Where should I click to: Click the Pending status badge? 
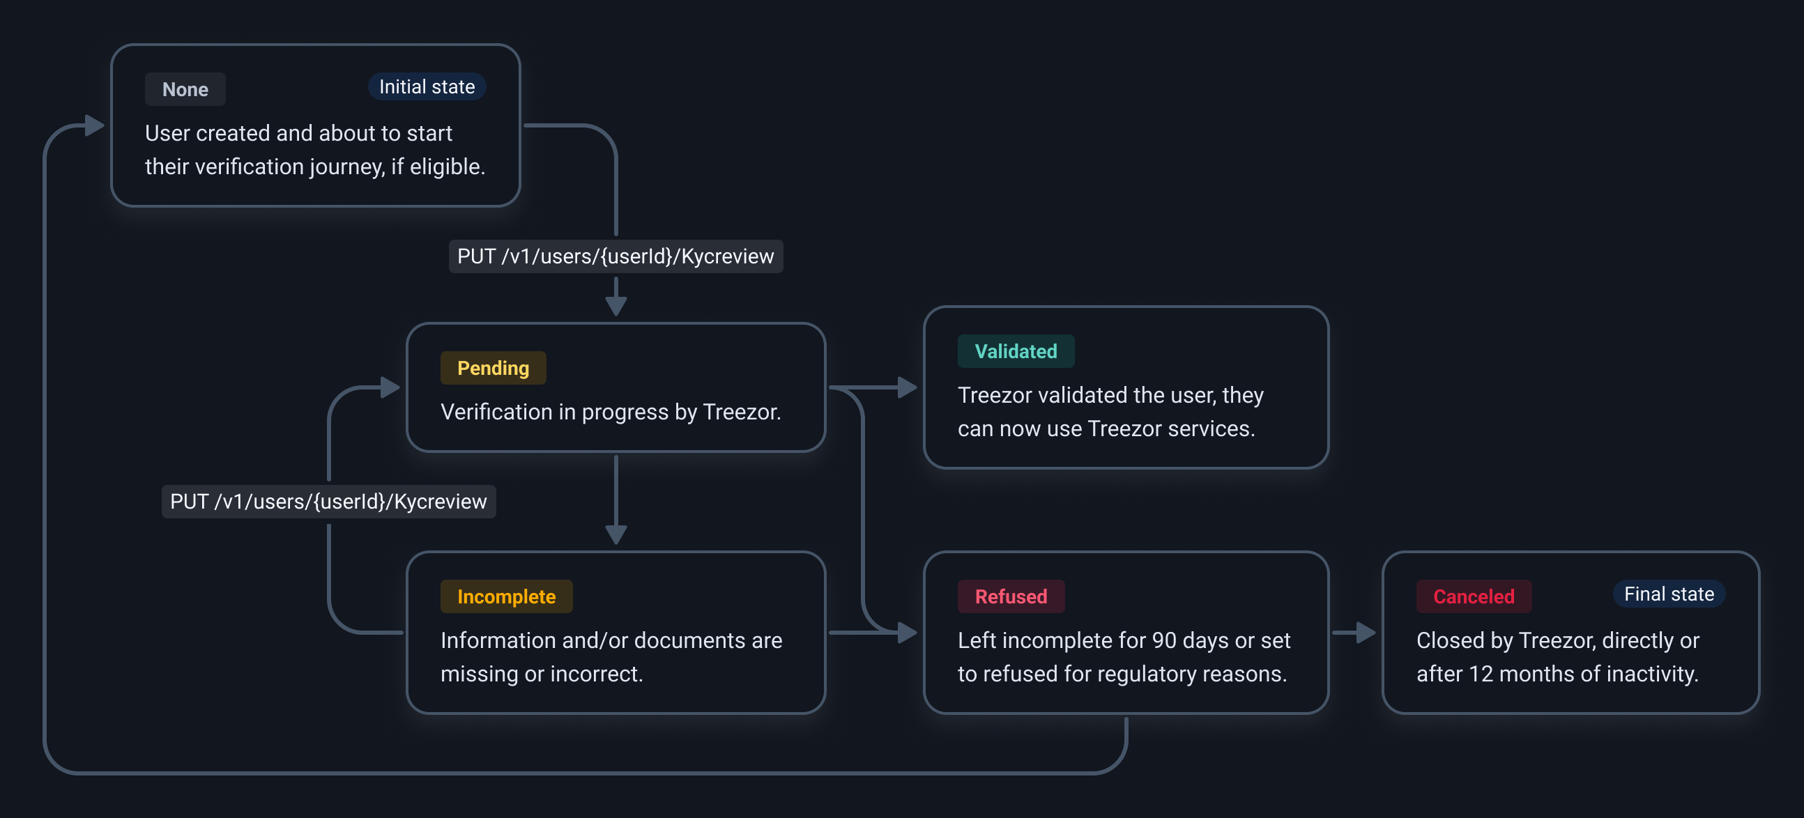point(493,368)
